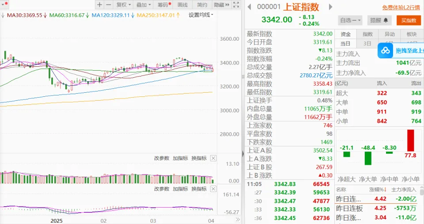Toggle the 筹码 chip distribution view
424x224 pixels.
(x=163, y=5)
